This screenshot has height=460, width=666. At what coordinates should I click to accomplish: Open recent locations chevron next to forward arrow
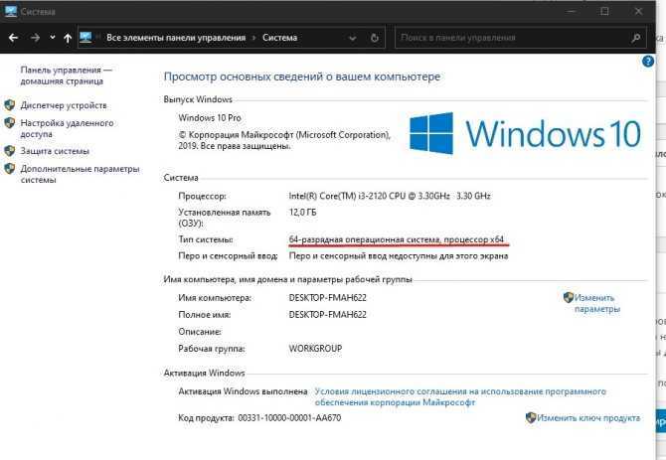(x=53, y=38)
